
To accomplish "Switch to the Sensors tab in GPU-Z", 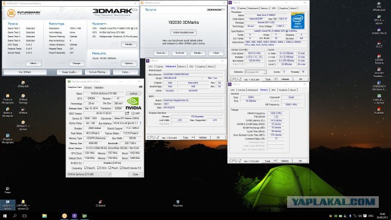I will click(x=88, y=87).
